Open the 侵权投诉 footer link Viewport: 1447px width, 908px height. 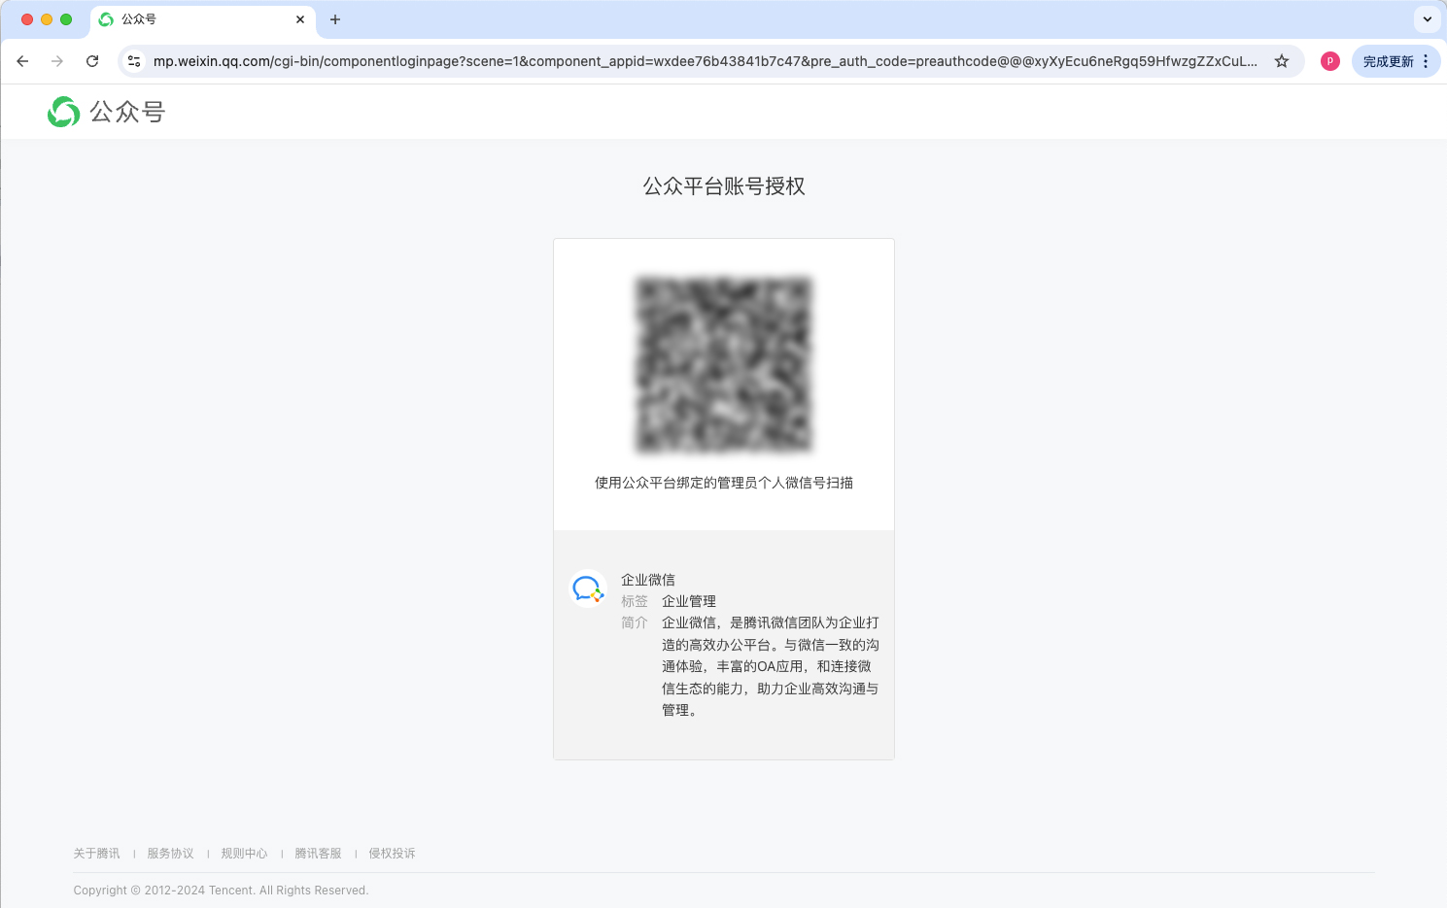[393, 854]
